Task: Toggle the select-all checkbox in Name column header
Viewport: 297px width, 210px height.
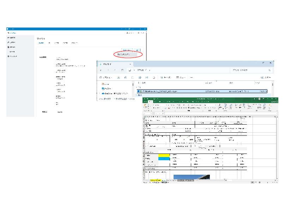Action: 139,83
